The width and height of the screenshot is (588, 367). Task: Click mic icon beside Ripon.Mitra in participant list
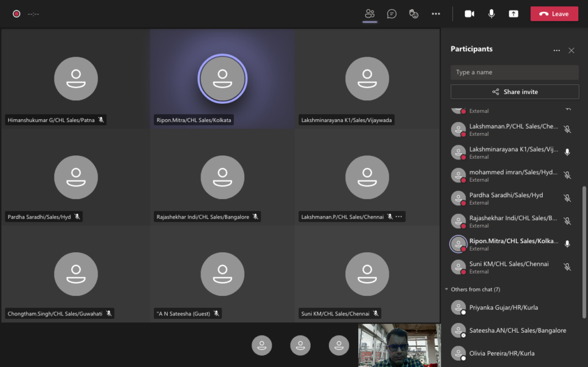click(x=567, y=244)
